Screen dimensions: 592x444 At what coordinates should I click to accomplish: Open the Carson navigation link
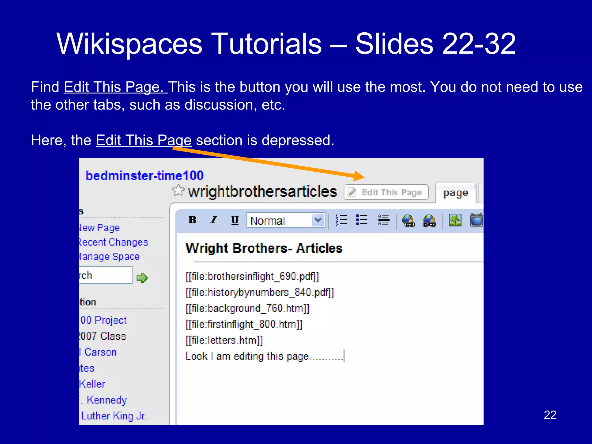(98, 352)
